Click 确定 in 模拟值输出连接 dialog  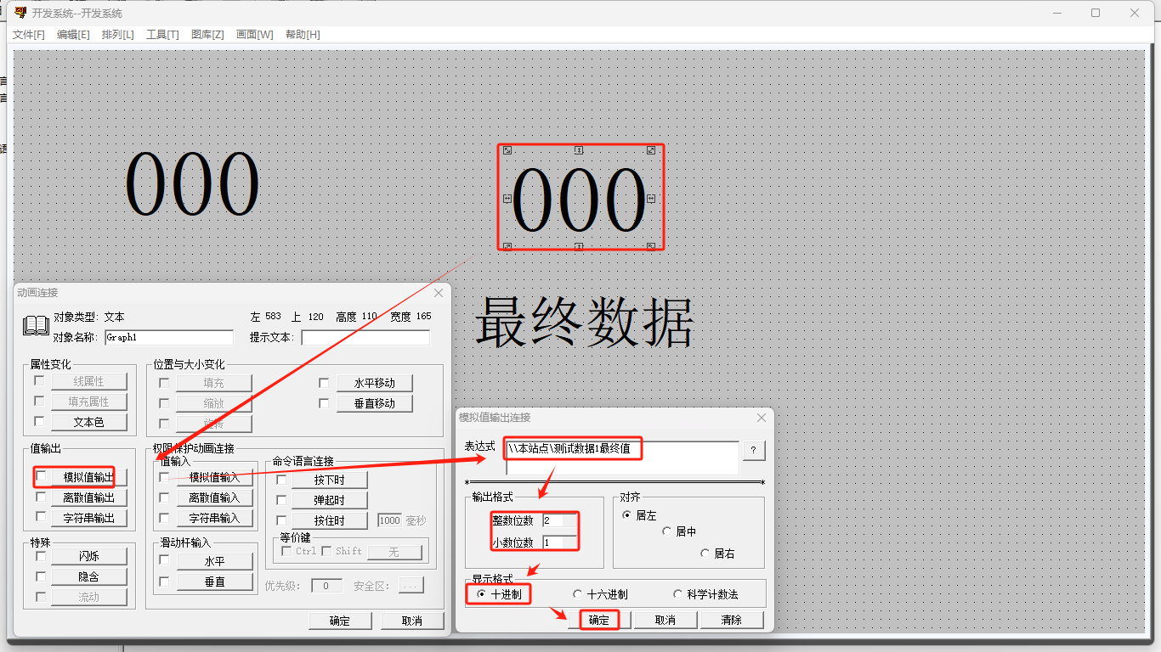tap(599, 620)
